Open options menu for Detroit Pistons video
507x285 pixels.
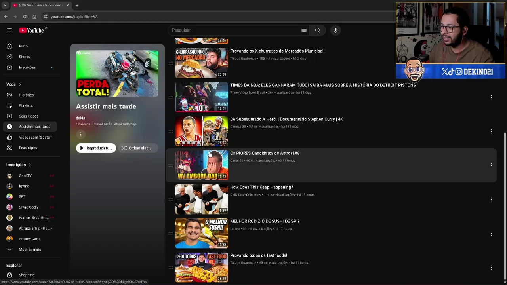coord(491,97)
